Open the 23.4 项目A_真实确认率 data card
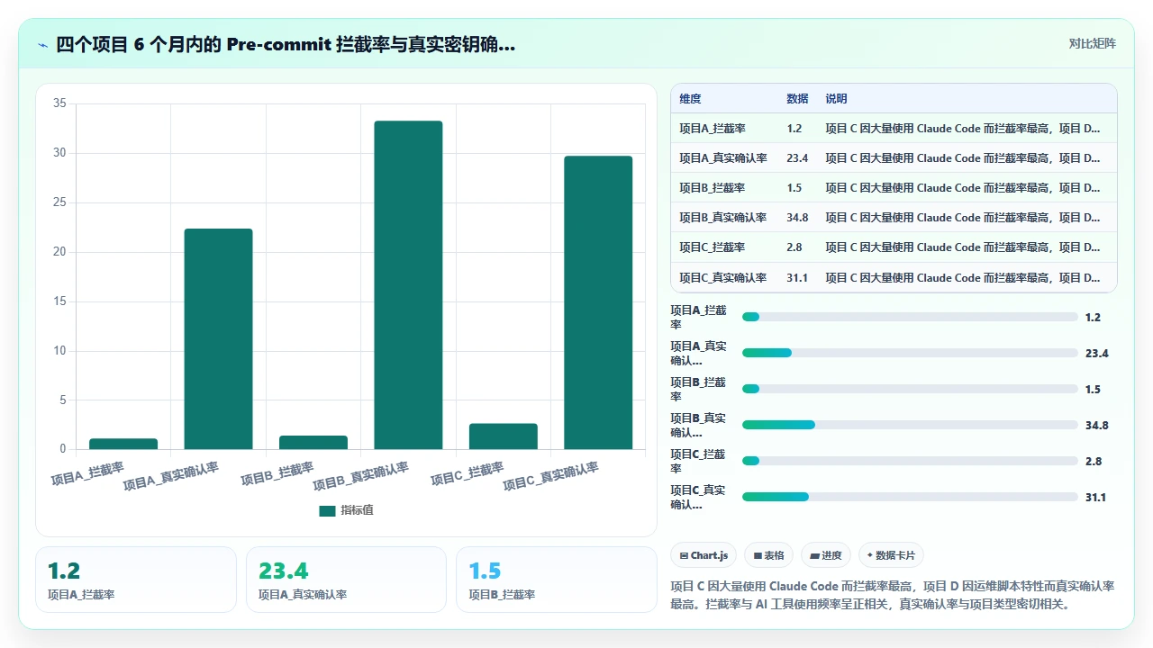 (x=346, y=580)
